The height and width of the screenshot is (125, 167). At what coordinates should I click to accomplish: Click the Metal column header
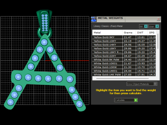point(107,33)
